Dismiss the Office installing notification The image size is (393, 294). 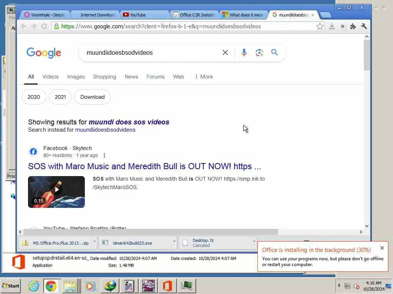tap(382, 248)
